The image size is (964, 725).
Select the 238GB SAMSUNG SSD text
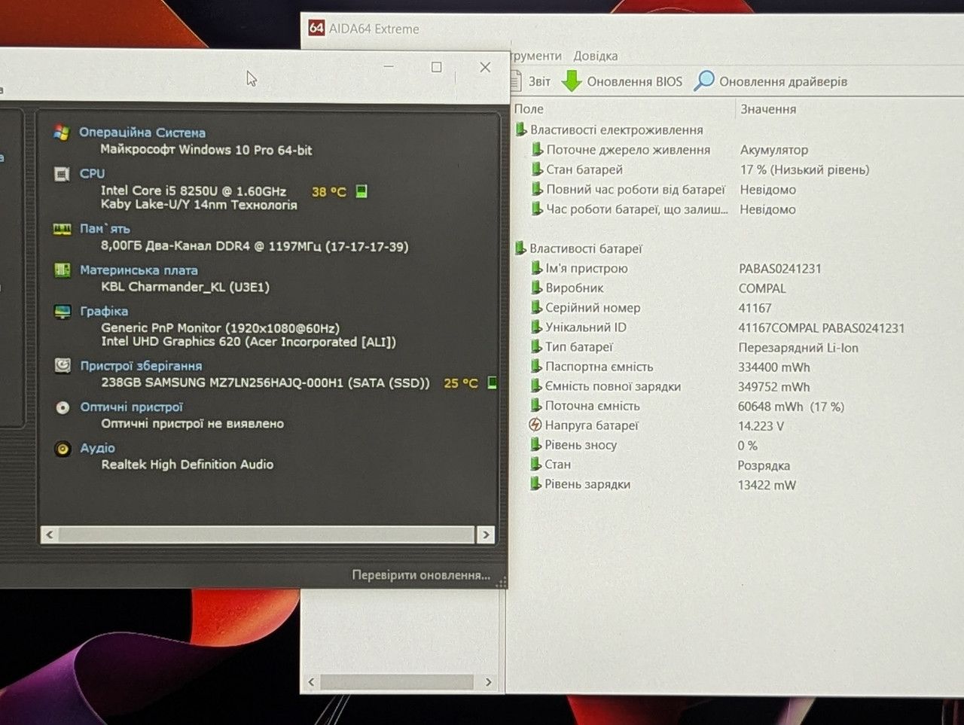point(265,382)
